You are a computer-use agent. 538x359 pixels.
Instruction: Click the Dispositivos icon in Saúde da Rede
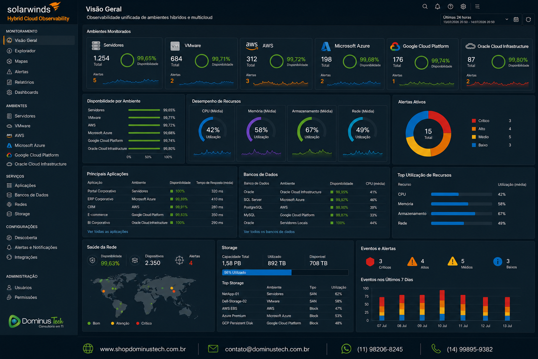[x=135, y=260]
